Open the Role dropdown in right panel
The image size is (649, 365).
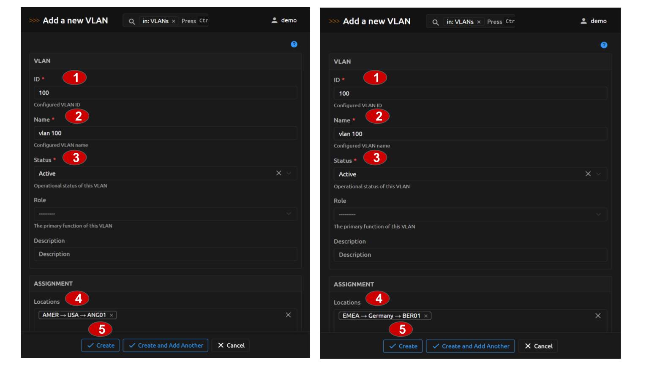point(470,215)
